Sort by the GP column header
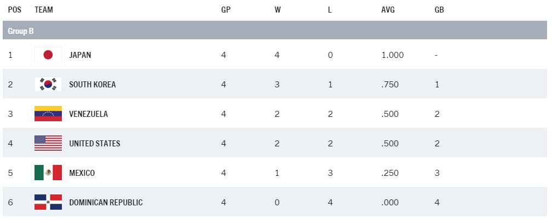This screenshot has width=552, height=219. pyautogui.click(x=226, y=10)
